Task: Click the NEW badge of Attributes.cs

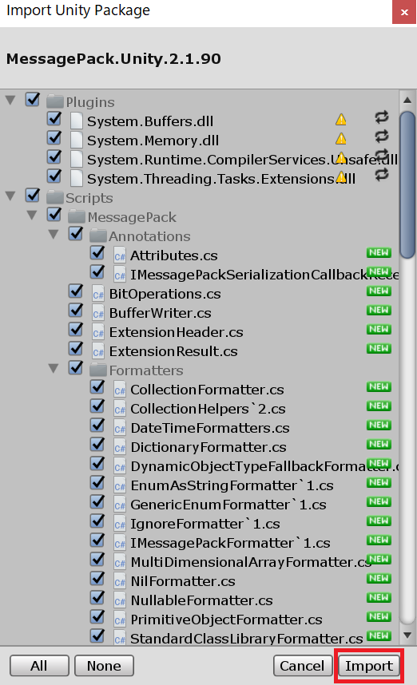Action: coord(379,252)
